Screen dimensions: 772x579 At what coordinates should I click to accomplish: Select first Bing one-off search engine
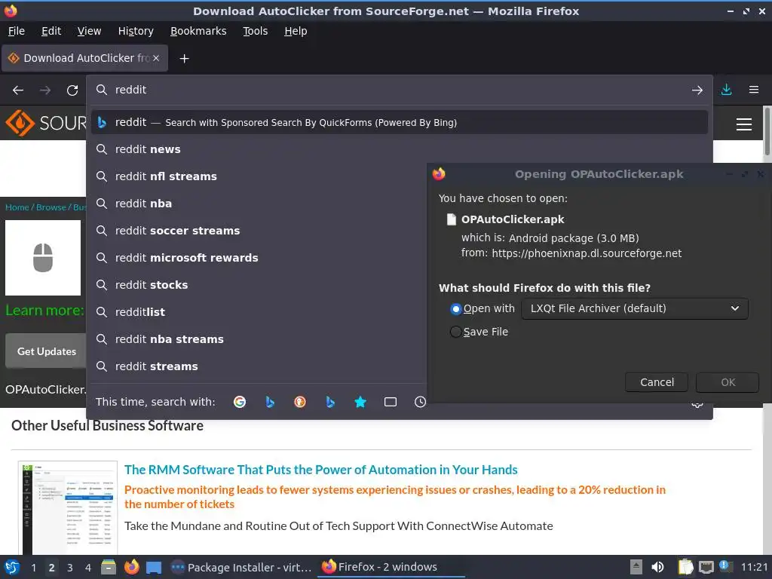pos(270,402)
